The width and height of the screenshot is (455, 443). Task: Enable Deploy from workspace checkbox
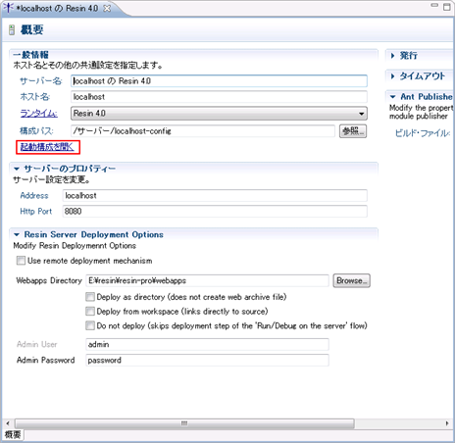90,312
